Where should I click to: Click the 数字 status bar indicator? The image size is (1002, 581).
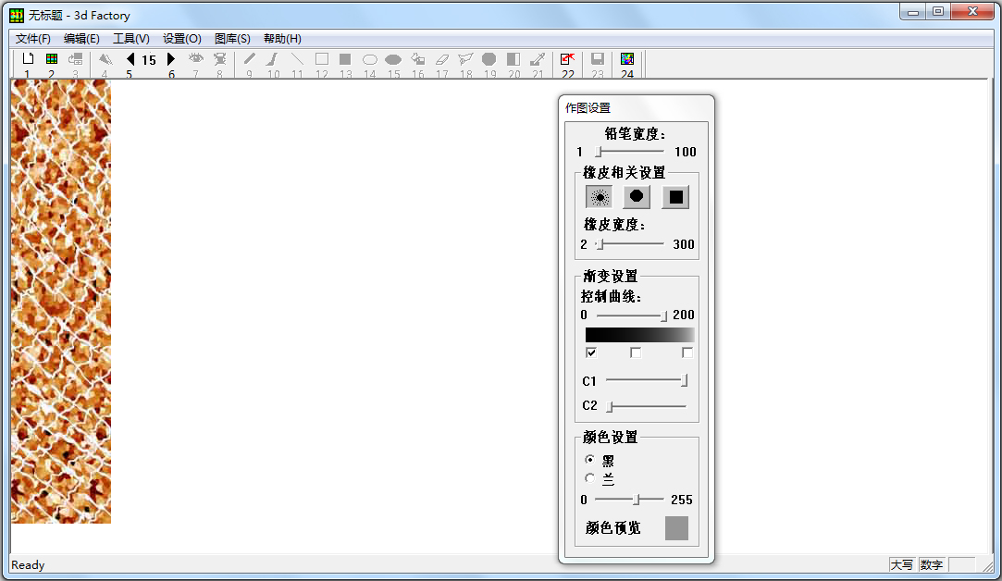[932, 565]
